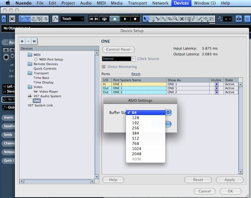Open the Touch automation mode dropdown
The height and width of the screenshot is (198, 251).
73,19
